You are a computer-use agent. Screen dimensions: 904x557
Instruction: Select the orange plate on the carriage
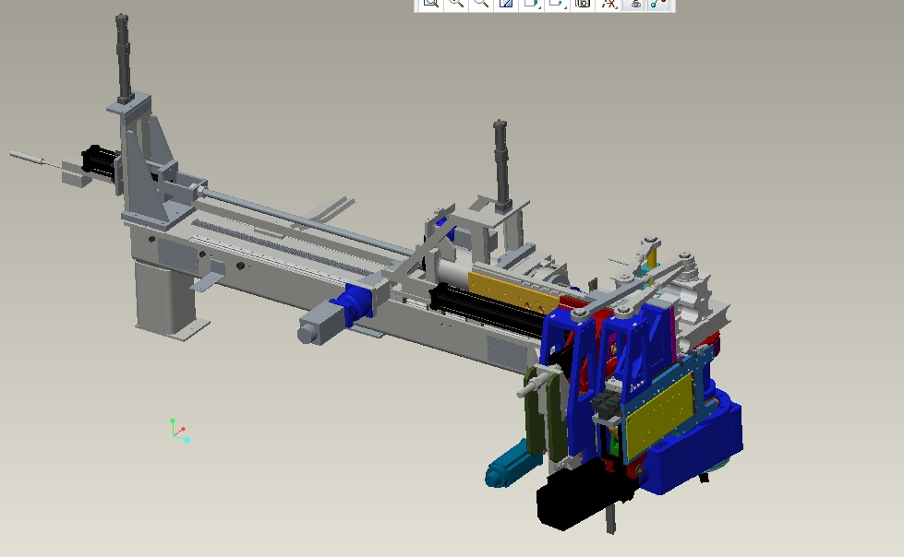pyautogui.click(x=511, y=290)
